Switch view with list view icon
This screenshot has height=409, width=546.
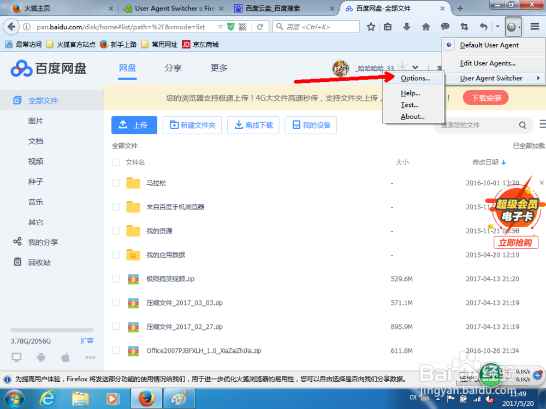[543, 124]
